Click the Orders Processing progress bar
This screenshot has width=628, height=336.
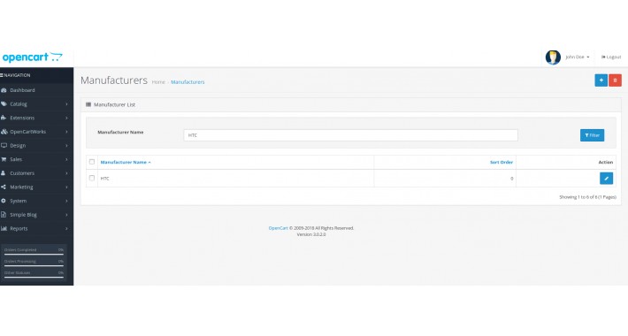pos(34,265)
